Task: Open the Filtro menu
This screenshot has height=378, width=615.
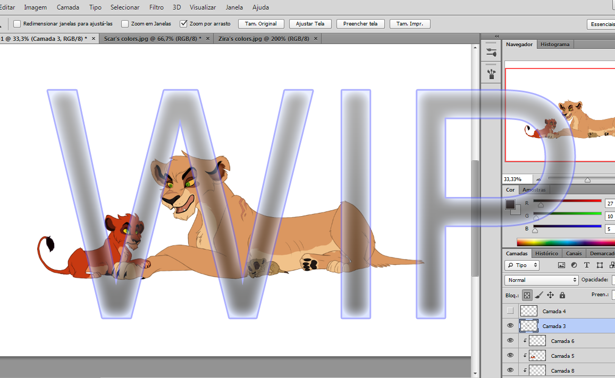Action: click(x=156, y=7)
